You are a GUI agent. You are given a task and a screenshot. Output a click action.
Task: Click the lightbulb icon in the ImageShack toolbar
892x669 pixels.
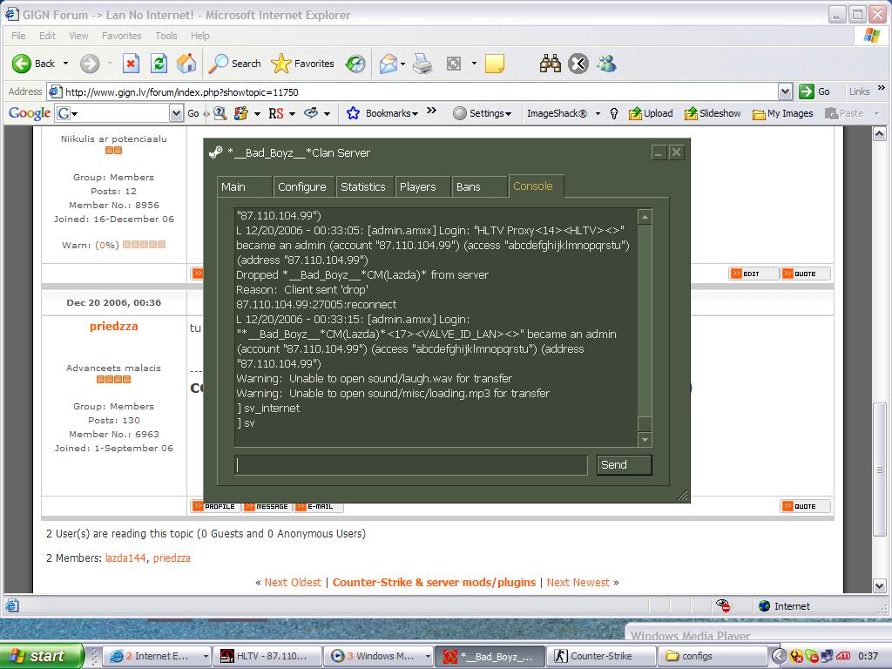(x=614, y=113)
